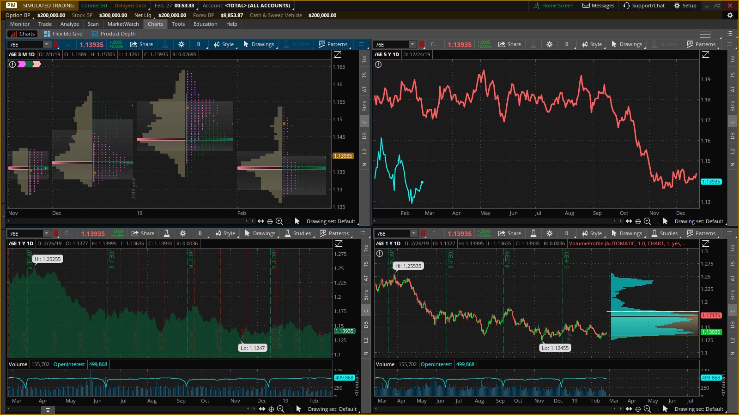This screenshot has height=415, width=739.
Task: Open Drawing set: Default dropdown in bottom-right chart
Action: coord(699,409)
